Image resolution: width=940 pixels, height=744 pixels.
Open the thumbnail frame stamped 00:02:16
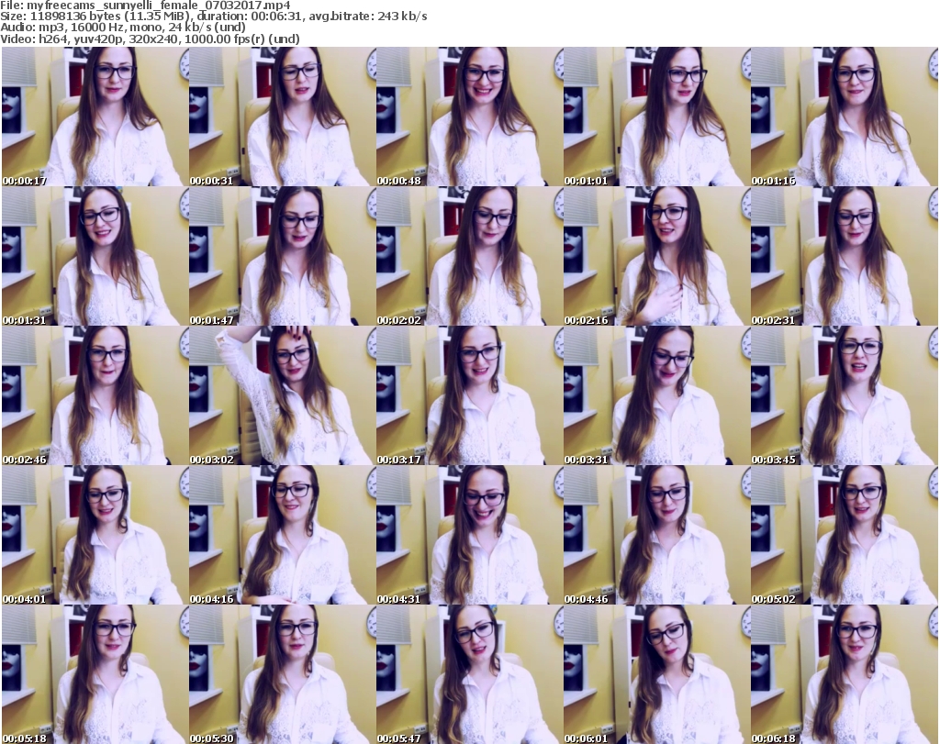(x=656, y=256)
